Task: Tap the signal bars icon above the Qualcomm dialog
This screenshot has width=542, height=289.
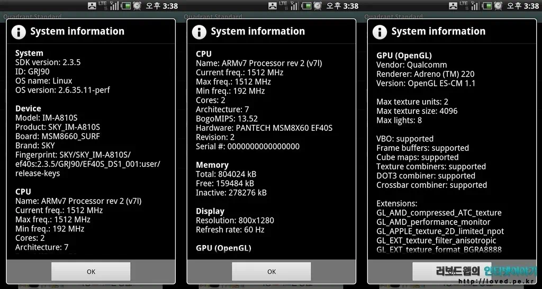Action: click(x=475, y=6)
